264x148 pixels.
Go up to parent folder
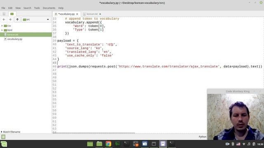tap(17, 19)
